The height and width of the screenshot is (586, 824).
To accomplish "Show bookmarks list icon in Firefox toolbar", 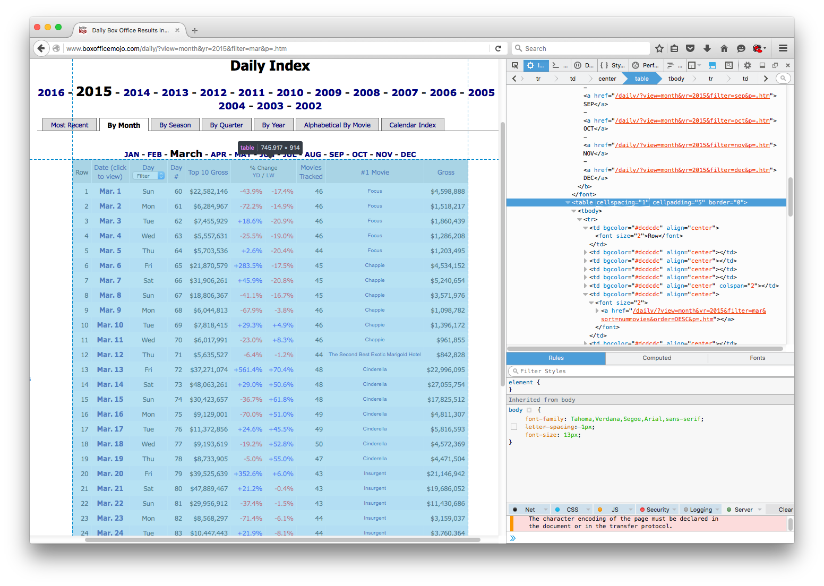I will click(x=674, y=48).
